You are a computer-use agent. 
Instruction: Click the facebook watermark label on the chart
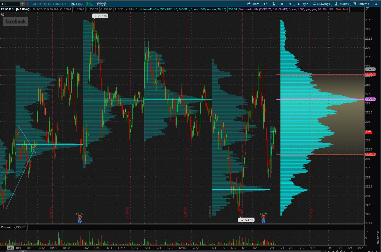[x=16, y=21]
